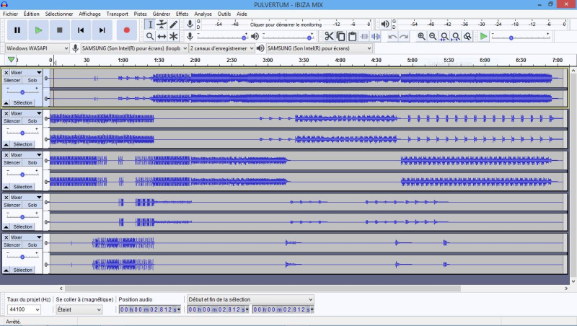Click the Undo arrow icon

tap(392, 36)
